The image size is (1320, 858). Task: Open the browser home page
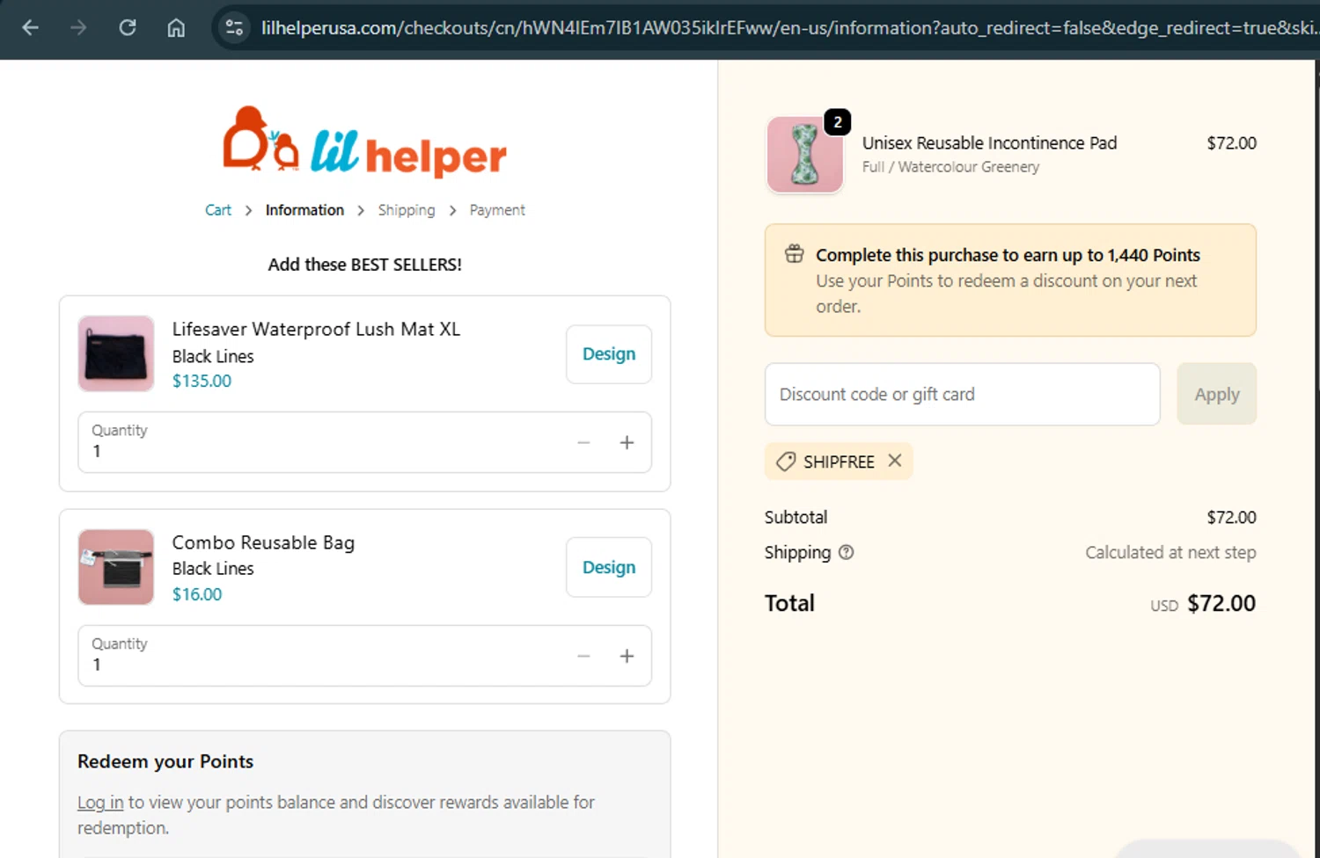(x=176, y=27)
